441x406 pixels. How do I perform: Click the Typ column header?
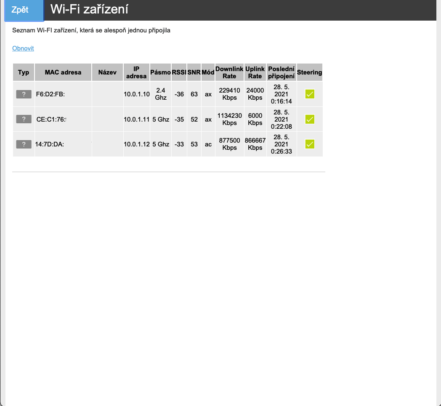(24, 72)
